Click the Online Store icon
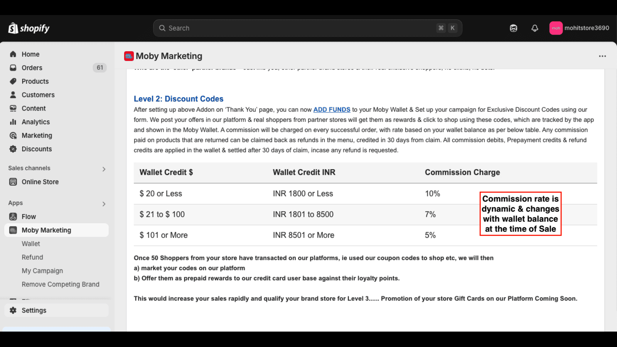This screenshot has height=347, width=617. tap(13, 182)
